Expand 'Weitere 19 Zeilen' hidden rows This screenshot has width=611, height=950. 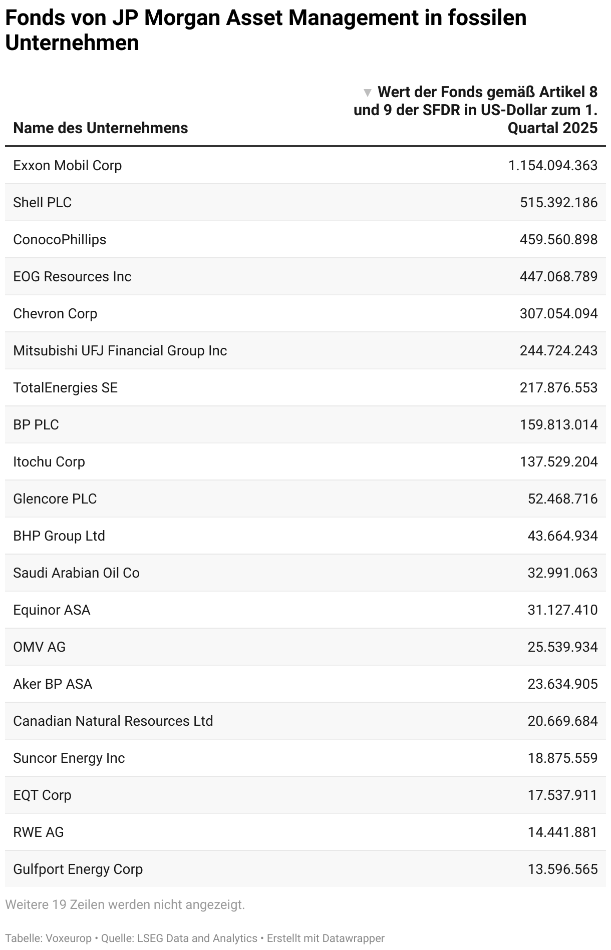point(125,904)
